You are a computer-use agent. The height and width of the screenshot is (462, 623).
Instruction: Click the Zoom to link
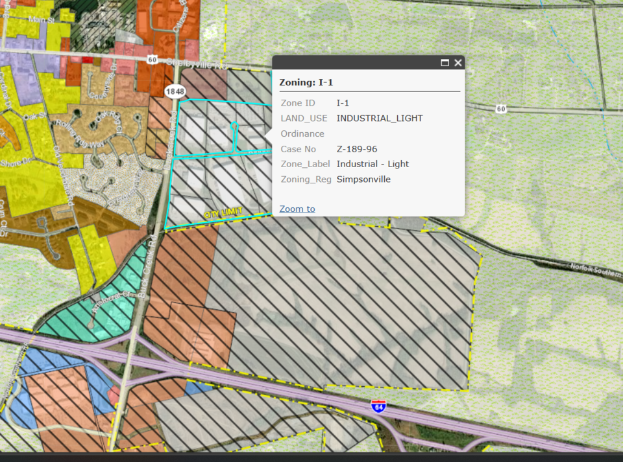pyautogui.click(x=297, y=209)
